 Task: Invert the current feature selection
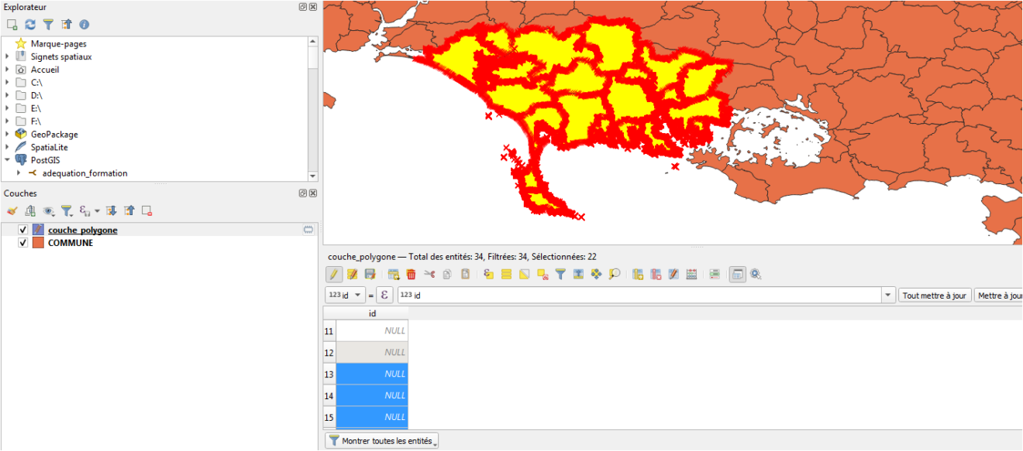point(524,274)
